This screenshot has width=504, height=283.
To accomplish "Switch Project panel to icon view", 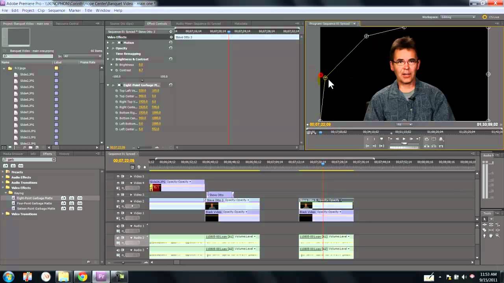I will click(x=10, y=147).
